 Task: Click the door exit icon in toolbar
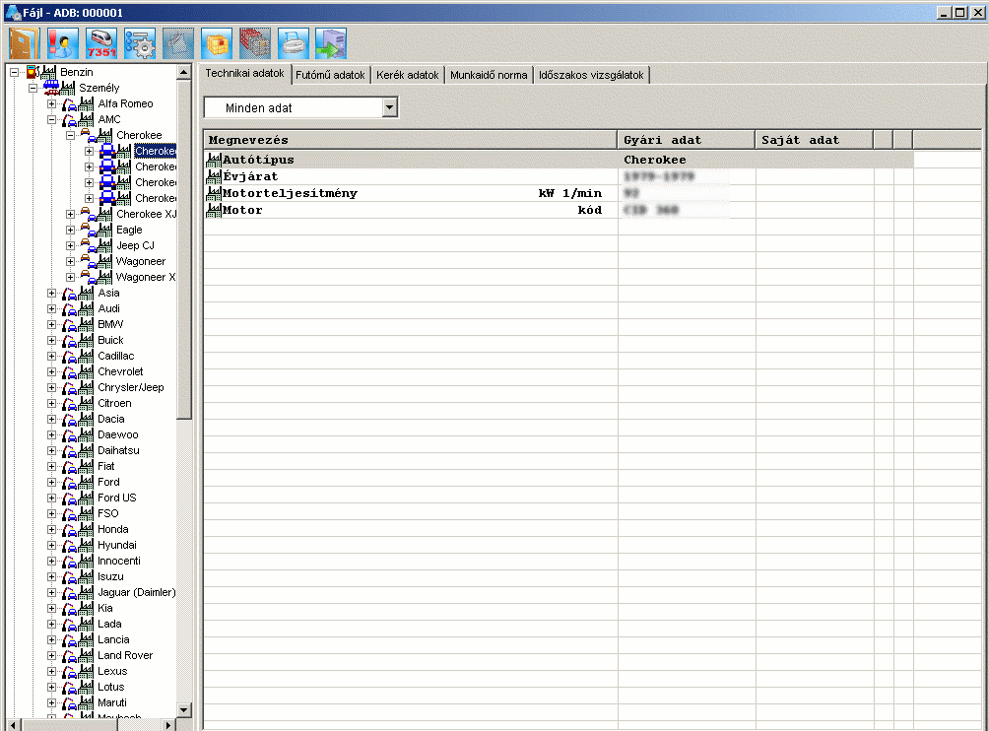(x=23, y=43)
